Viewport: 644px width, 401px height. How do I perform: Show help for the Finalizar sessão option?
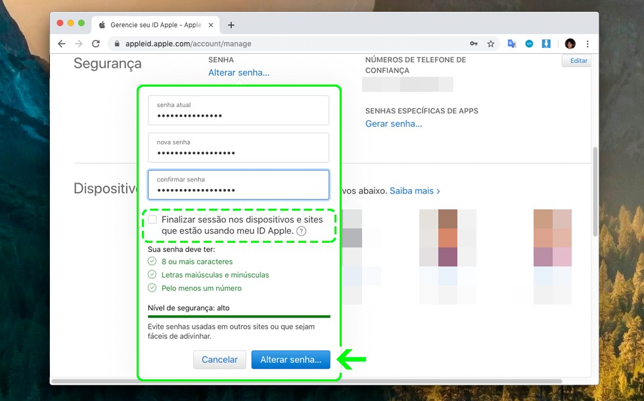pos(301,231)
